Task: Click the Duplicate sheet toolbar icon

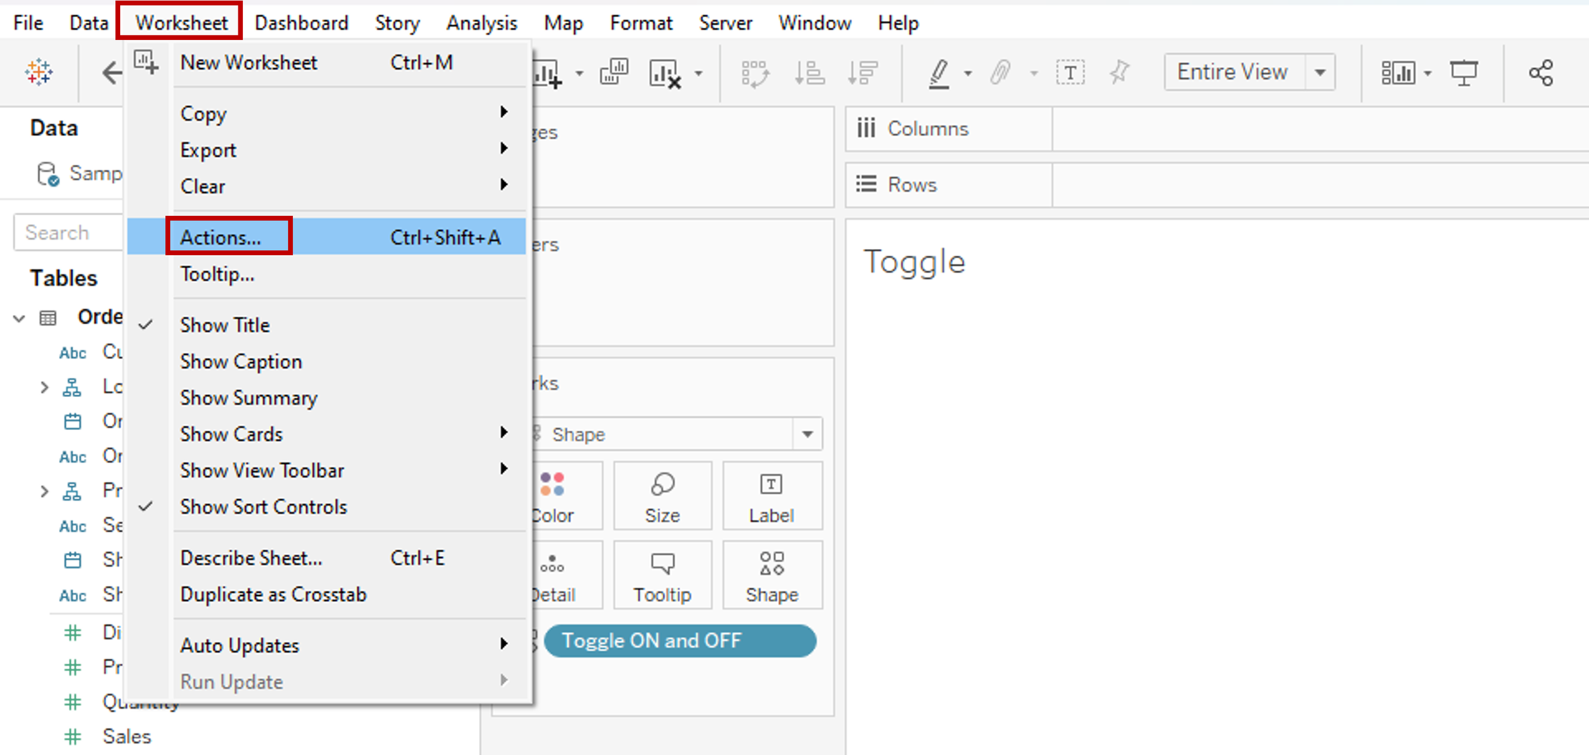Action: pos(613,72)
